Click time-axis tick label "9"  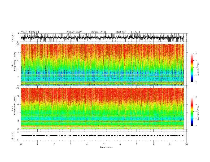tap(170, 144)
